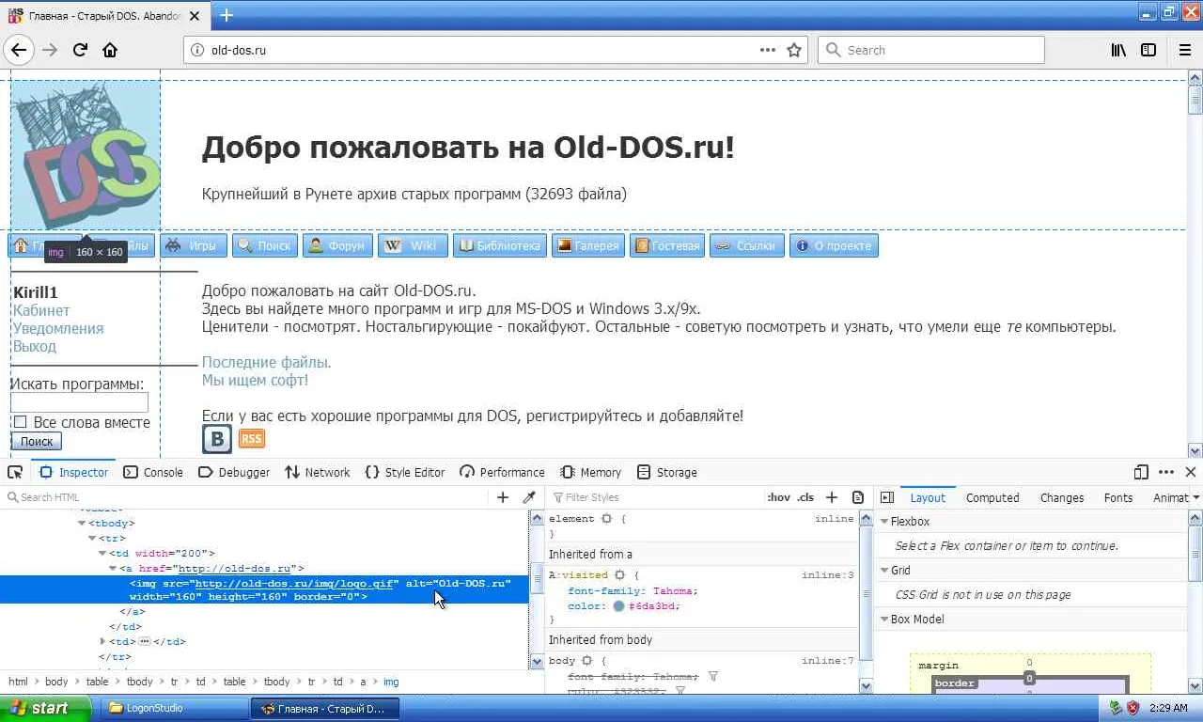Viewport: 1203px width, 722px height.
Task: Open DevTools customize three-dot menu
Action: tap(1166, 472)
